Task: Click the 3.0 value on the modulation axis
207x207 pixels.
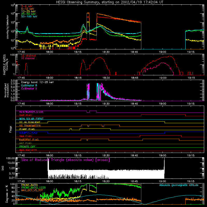Action: [13, 81]
